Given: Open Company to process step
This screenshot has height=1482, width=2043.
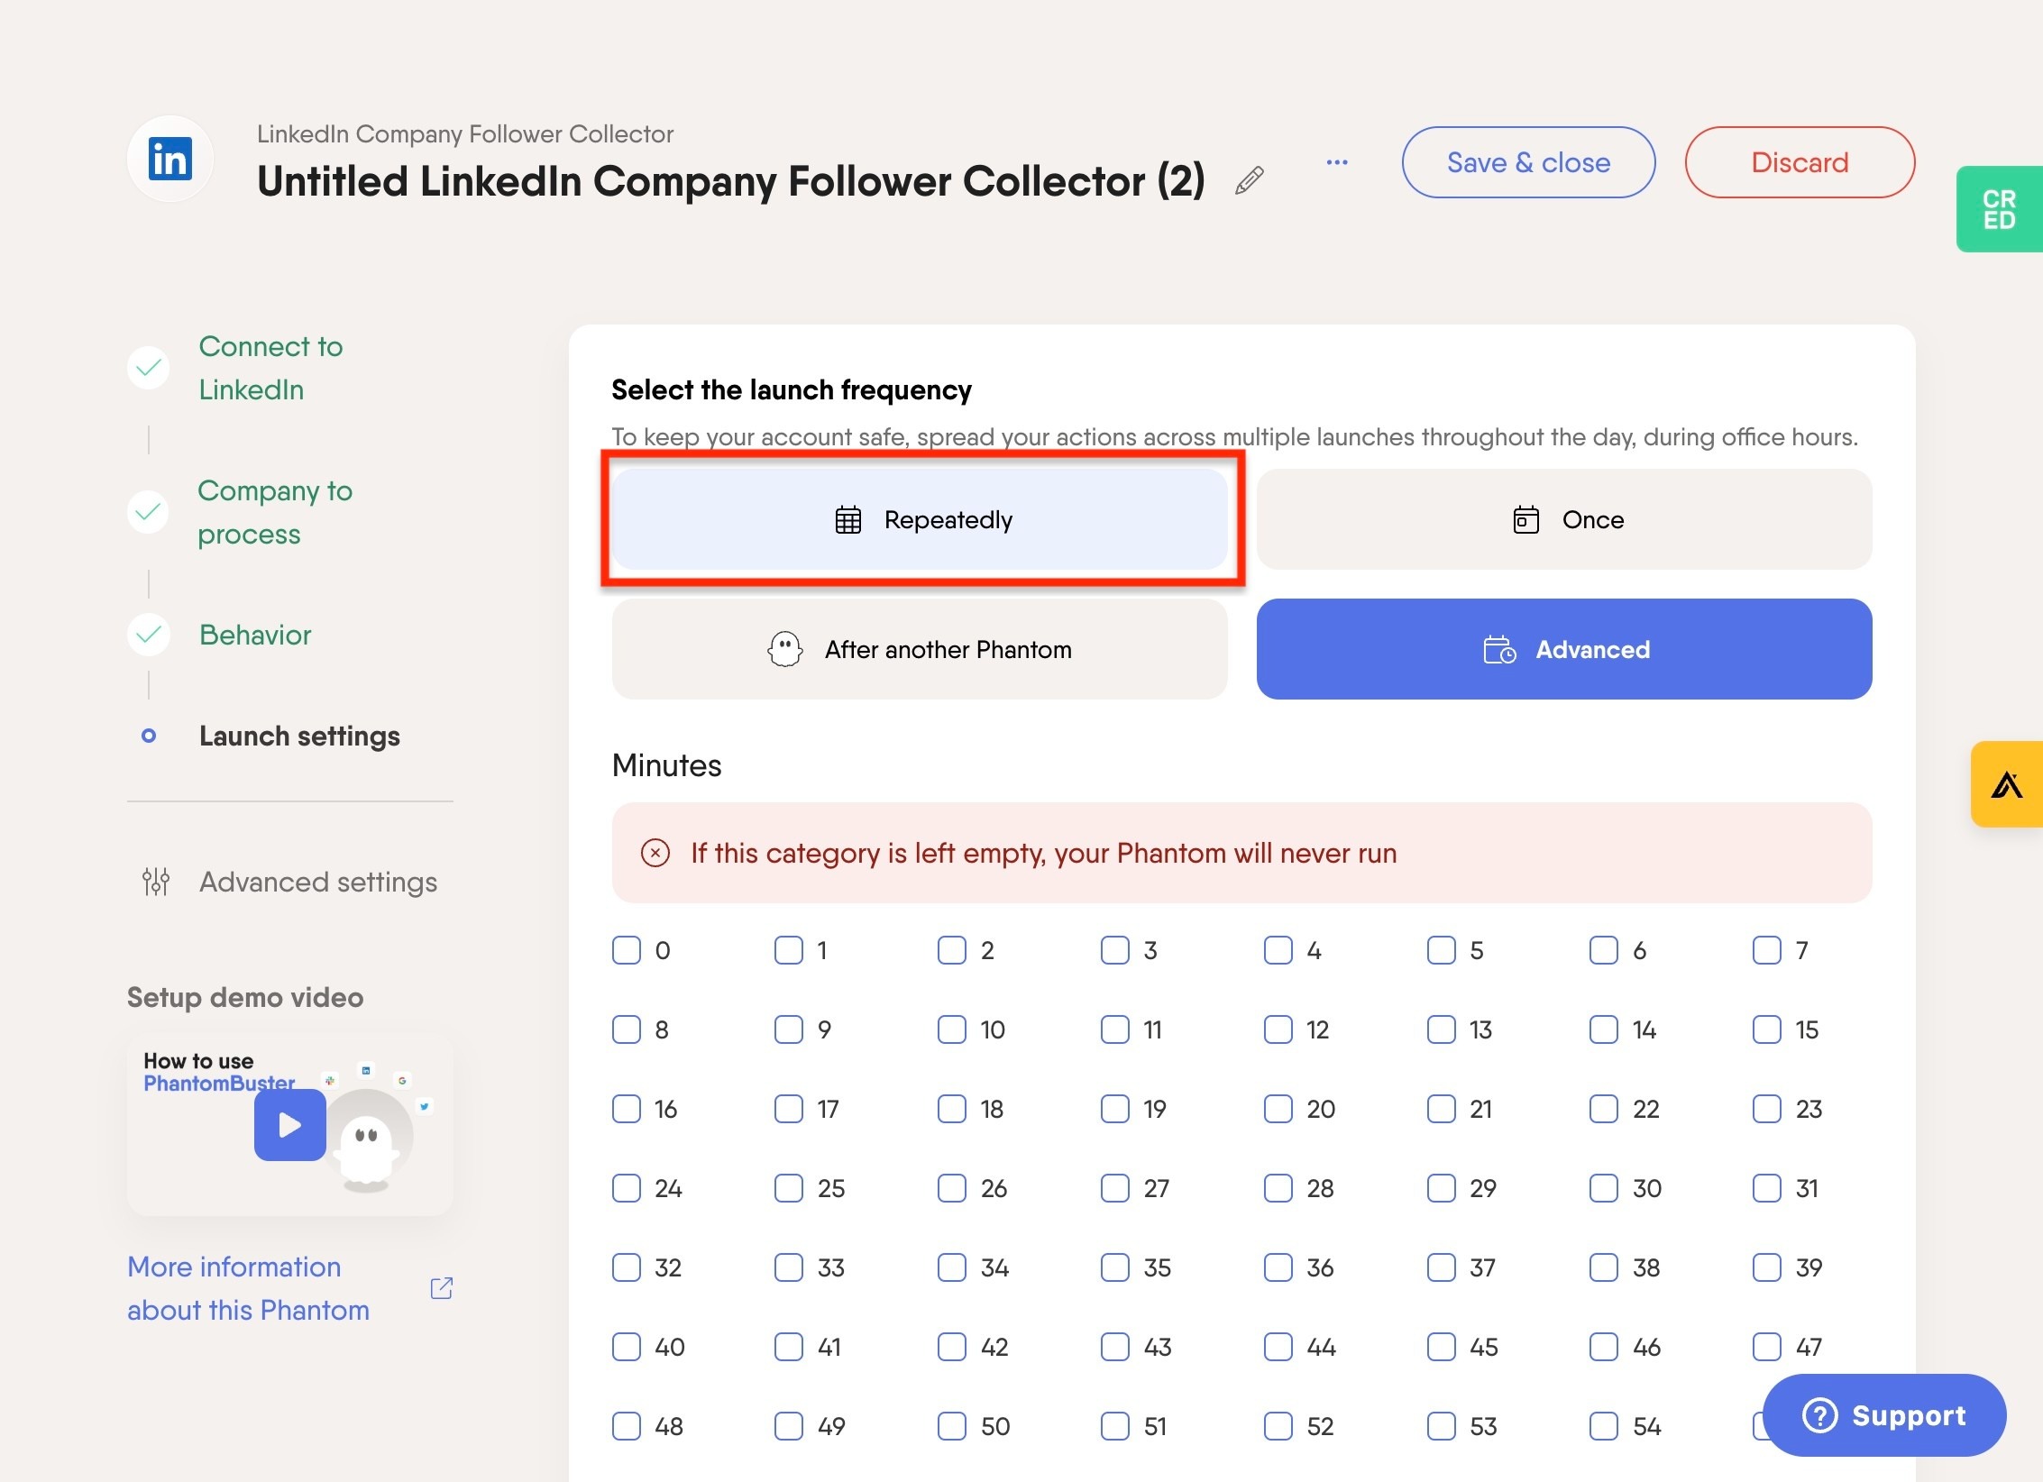Looking at the screenshot, I should pyautogui.click(x=275, y=512).
